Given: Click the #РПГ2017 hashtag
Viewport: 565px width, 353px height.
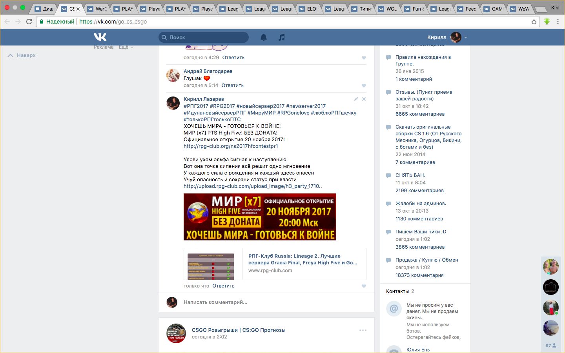Looking at the screenshot, I should (x=196, y=106).
